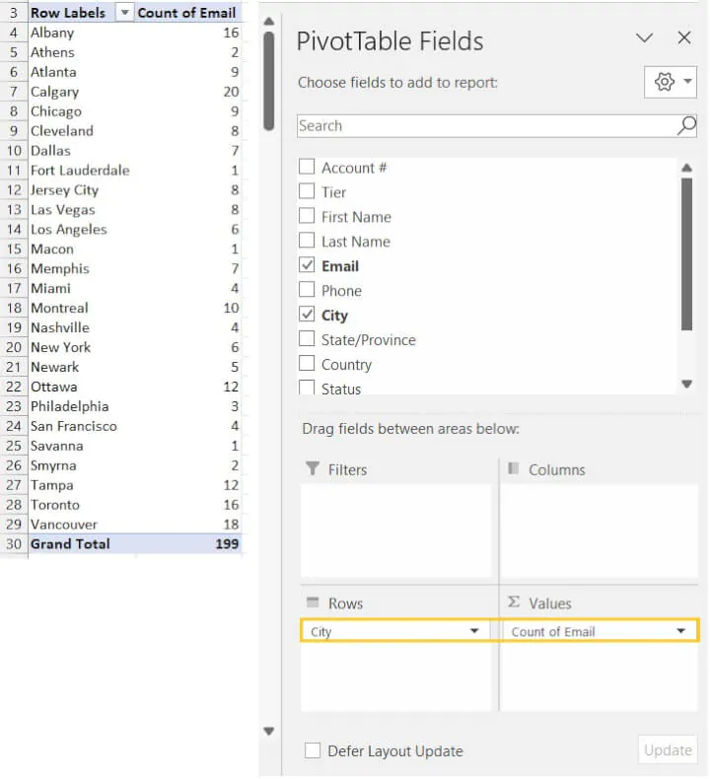This screenshot has height=779, width=710.
Task: Uncheck the City field
Action: click(307, 314)
